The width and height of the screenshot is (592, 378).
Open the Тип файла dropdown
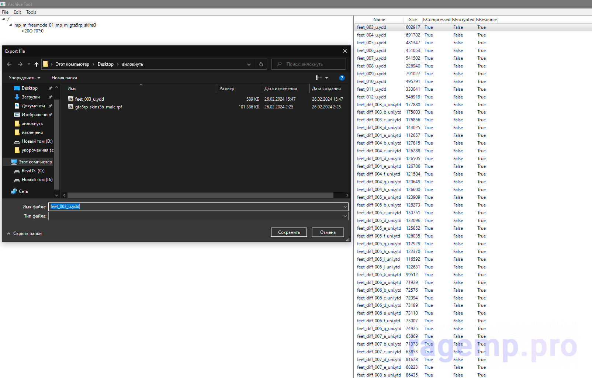click(x=345, y=216)
